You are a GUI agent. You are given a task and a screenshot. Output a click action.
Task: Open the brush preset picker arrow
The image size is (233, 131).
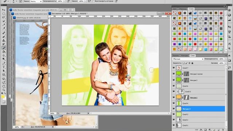(x=16, y=1)
